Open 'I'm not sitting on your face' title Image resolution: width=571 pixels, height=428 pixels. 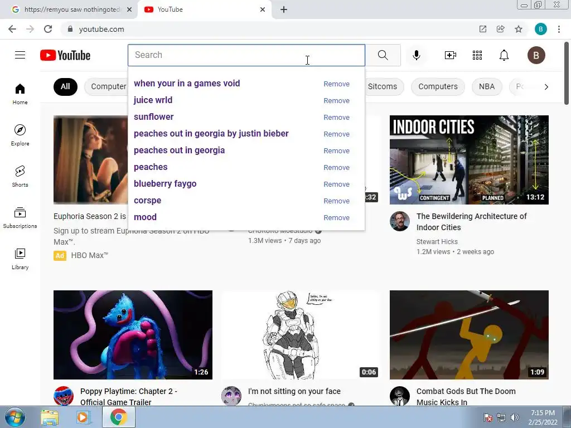tap(294, 391)
